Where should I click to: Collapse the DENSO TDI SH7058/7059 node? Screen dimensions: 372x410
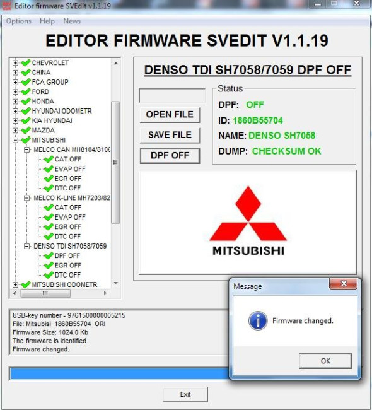pos(26,246)
